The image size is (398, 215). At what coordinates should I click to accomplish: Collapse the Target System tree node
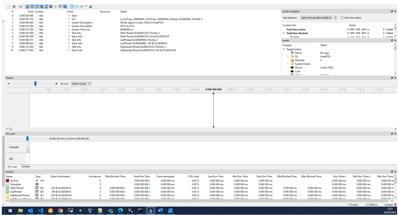coord(284,49)
